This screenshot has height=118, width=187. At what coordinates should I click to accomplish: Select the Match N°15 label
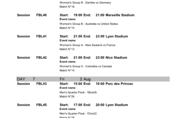67,28
